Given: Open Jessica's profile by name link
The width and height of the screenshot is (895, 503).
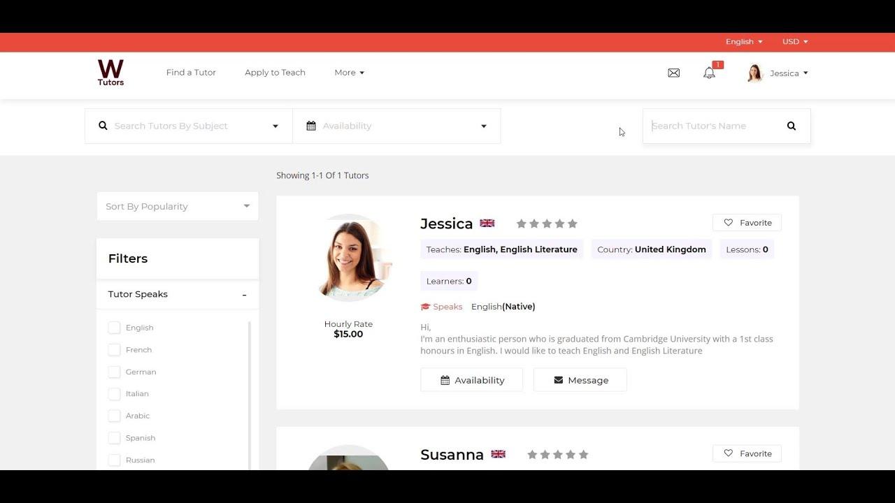Looking at the screenshot, I should tap(447, 224).
